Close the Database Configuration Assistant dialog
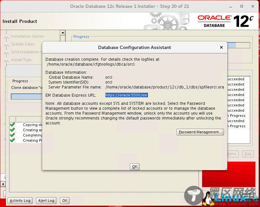Image resolution: width=260 pixels, height=207 pixels. pyautogui.click(x=221, y=47)
